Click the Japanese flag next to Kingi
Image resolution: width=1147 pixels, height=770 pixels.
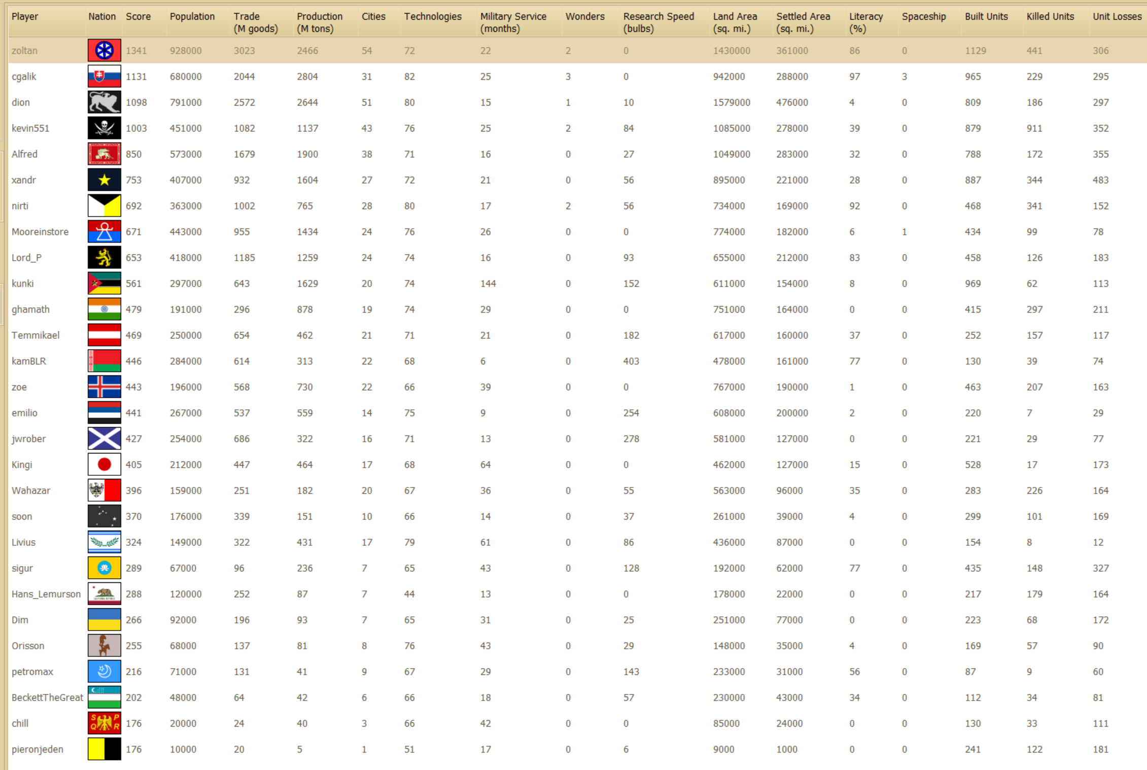coord(104,464)
